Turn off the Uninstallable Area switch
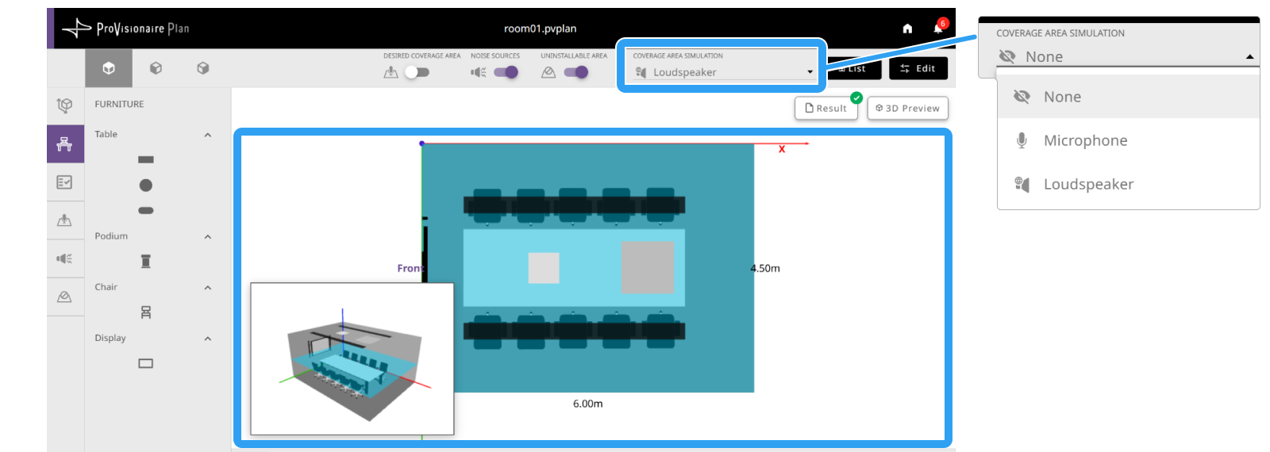 click(x=575, y=72)
